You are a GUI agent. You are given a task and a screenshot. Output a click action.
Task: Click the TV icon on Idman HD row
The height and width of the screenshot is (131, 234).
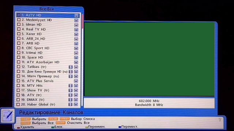point(76,25)
